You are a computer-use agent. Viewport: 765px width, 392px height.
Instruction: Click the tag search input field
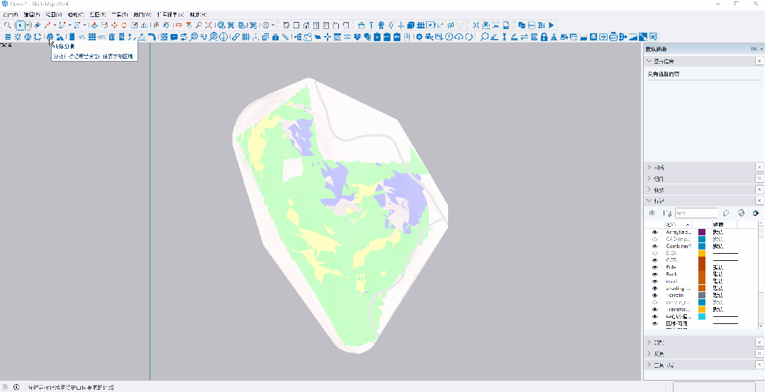[696, 213]
